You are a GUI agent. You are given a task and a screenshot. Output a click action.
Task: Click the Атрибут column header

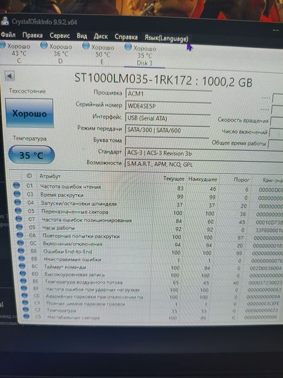point(50,176)
